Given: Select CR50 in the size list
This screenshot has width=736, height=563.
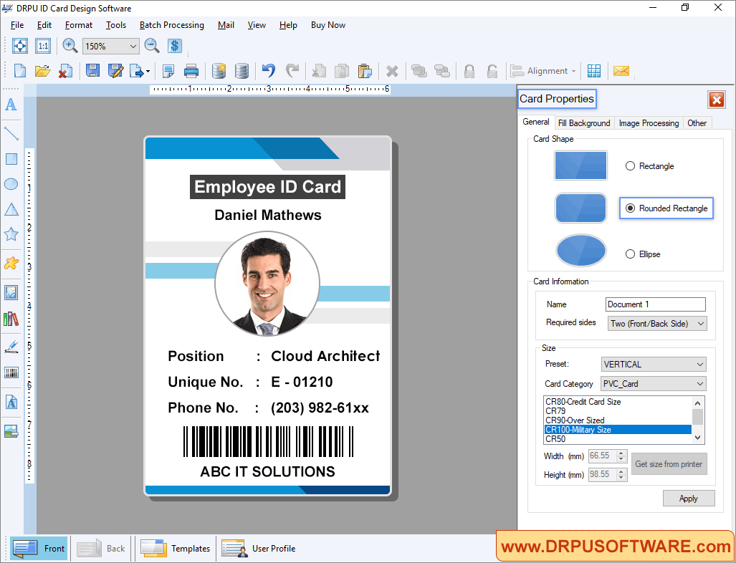Looking at the screenshot, I should pos(617,439).
